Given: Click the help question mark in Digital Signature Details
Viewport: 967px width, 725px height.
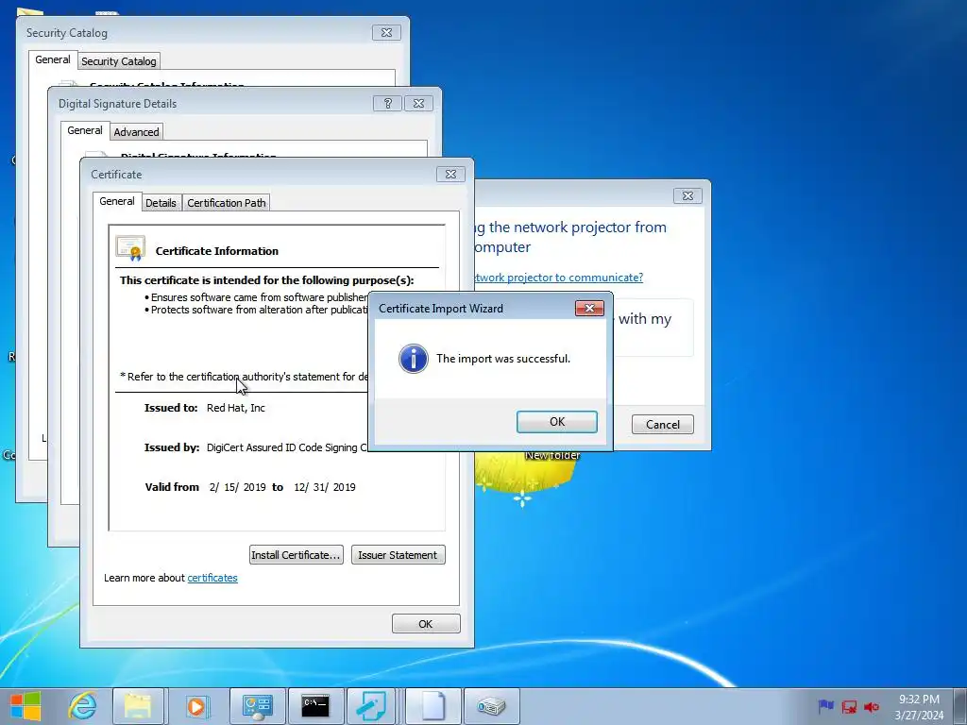Looking at the screenshot, I should point(387,104).
